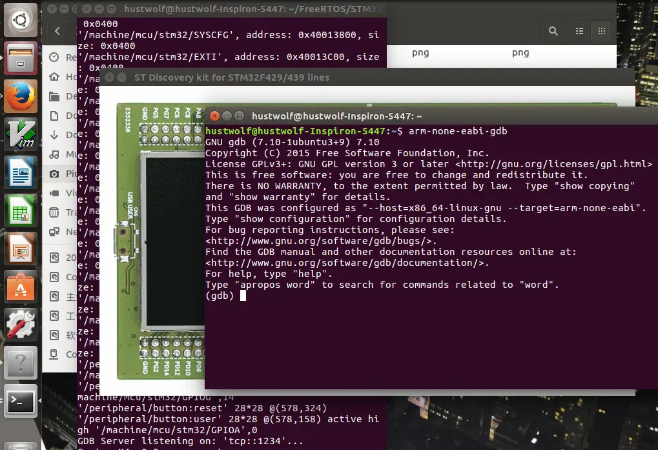
Task: Maximize the front gdb terminal window
Action: [239, 116]
